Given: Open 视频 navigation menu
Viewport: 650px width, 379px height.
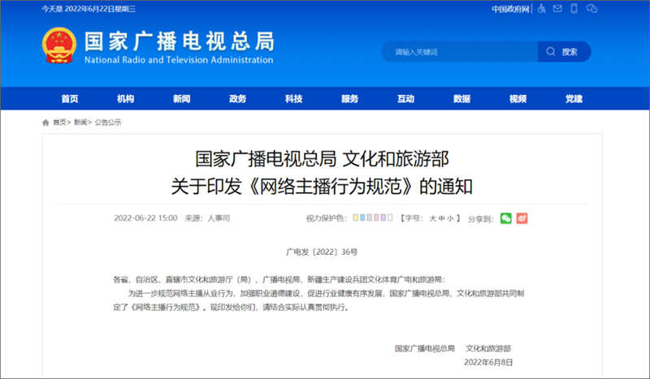Looking at the screenshot, I should coord(518,98).
